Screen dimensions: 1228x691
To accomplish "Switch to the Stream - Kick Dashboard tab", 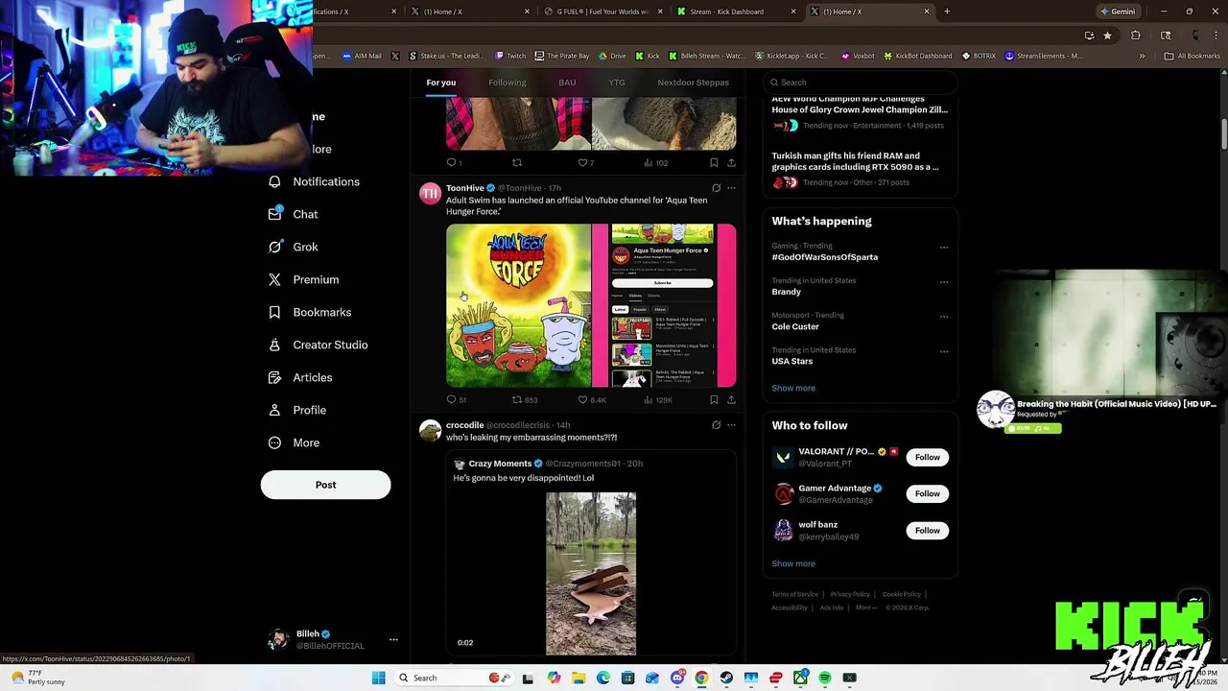I will tap(734, 12).
